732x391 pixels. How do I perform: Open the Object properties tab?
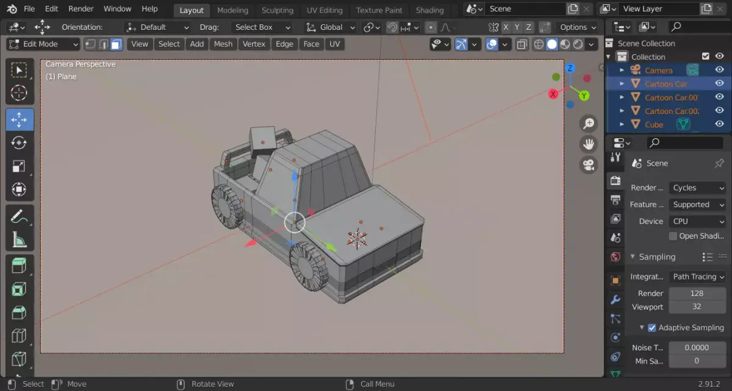(615, 280)
